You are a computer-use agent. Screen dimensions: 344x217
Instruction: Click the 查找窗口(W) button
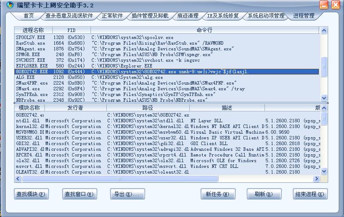[x=80, y=194]
